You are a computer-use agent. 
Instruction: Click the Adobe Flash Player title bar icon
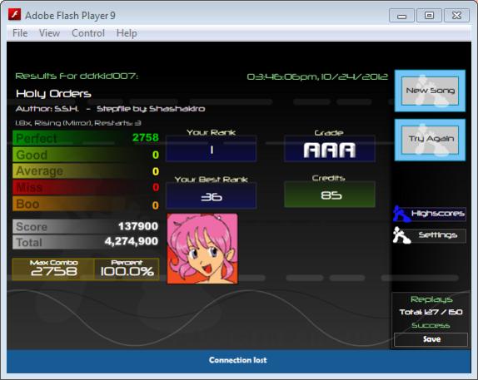[x=14, y=14]
